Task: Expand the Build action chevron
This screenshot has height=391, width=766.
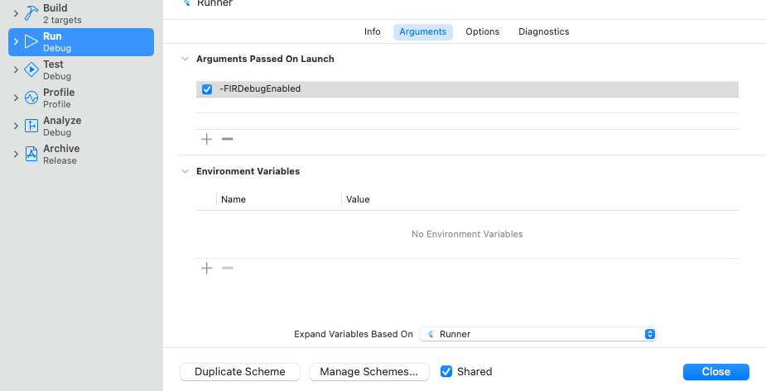Action: tap(16, 13)
